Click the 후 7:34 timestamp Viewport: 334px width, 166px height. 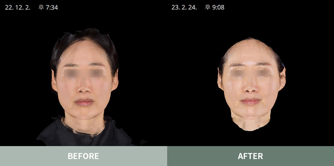tap(48, 7)
